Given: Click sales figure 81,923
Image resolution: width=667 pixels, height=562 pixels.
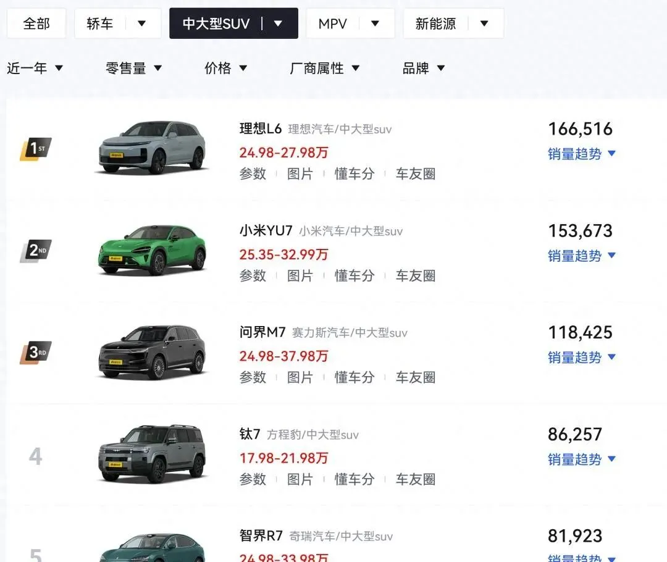Looking at the screenshot, I should click(575, 537).
